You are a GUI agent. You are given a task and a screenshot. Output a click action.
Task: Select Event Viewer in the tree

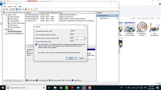(14, 19)
